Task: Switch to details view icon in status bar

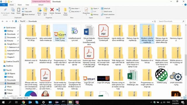Action: (182, 98)
